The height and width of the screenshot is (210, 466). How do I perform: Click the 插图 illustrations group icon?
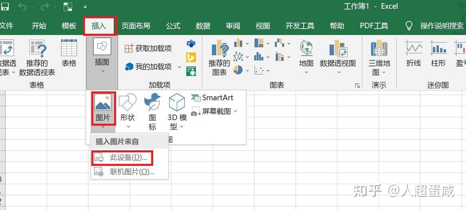(102, 46)
